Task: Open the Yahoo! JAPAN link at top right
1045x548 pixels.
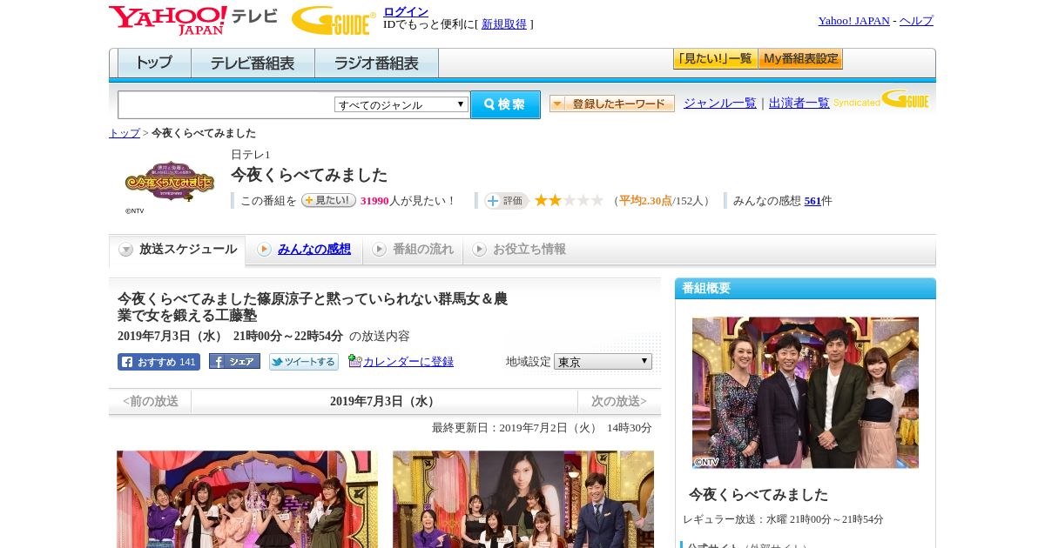Action: (854, 20)
